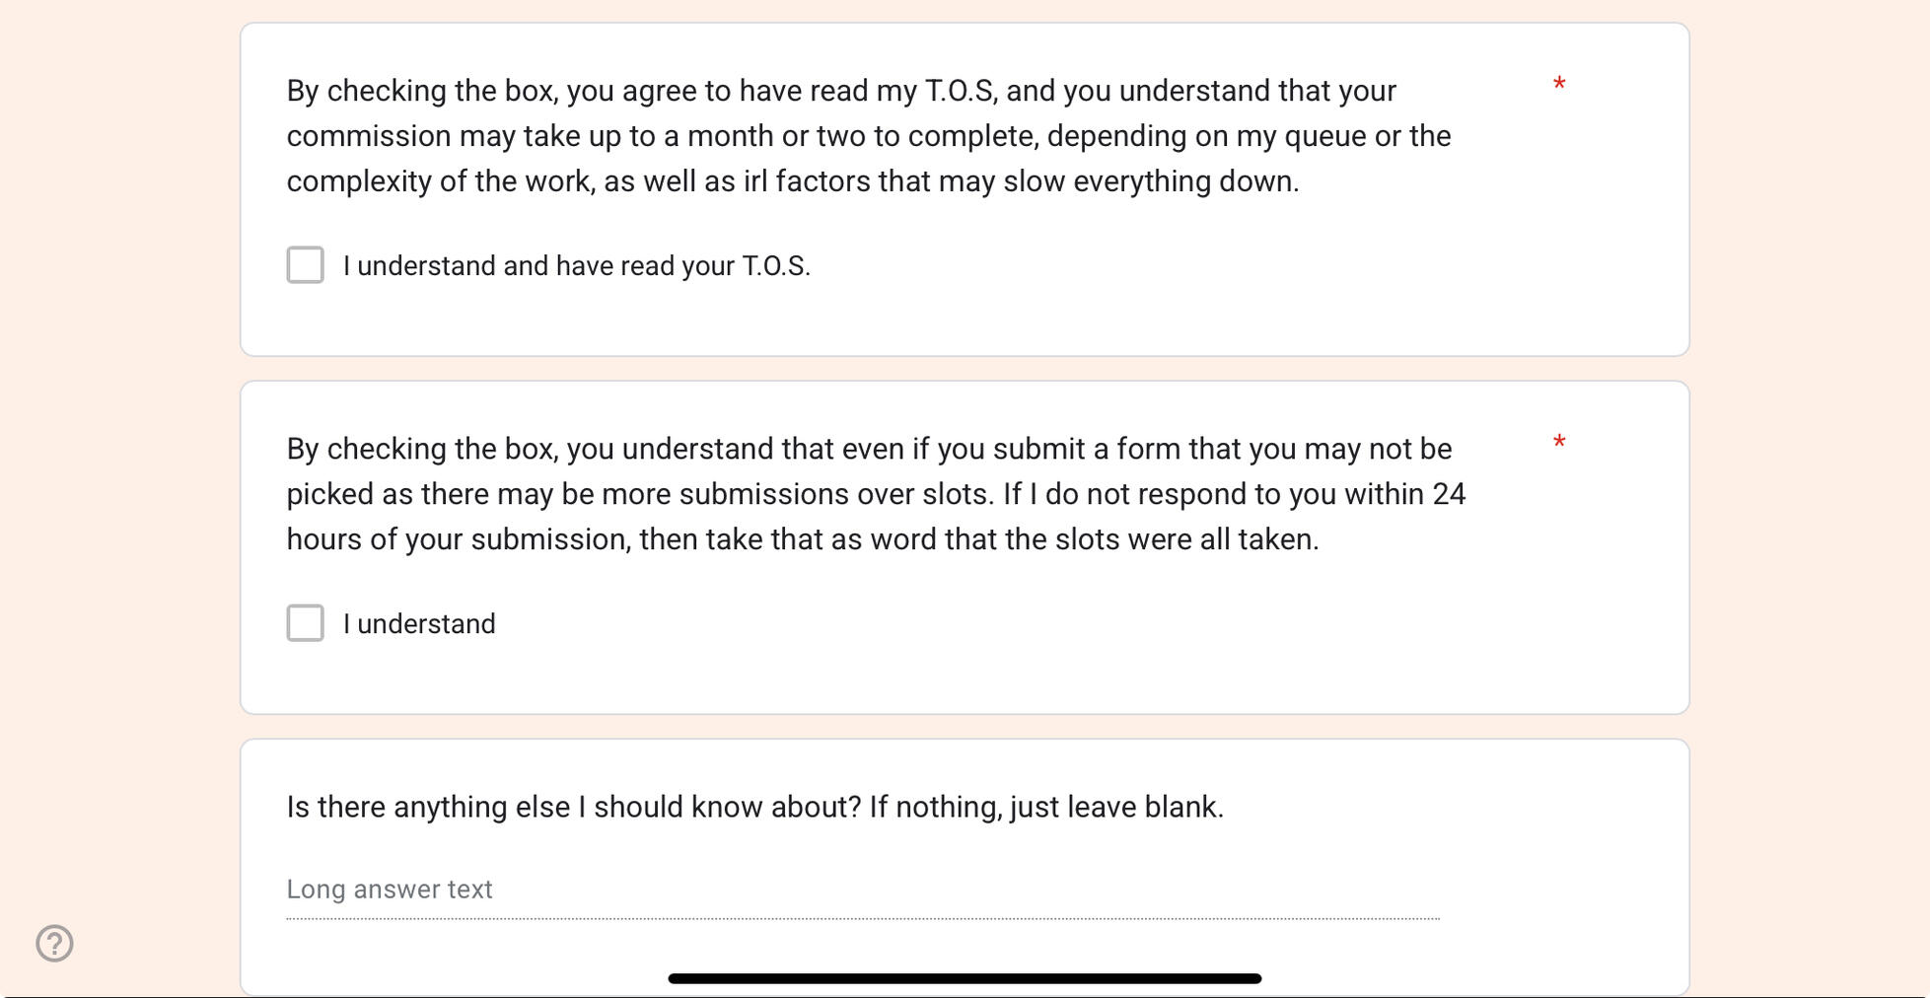1930x998 pixels.
Task: Tick the "I understand" checkbox
Action: click(305, 623)
